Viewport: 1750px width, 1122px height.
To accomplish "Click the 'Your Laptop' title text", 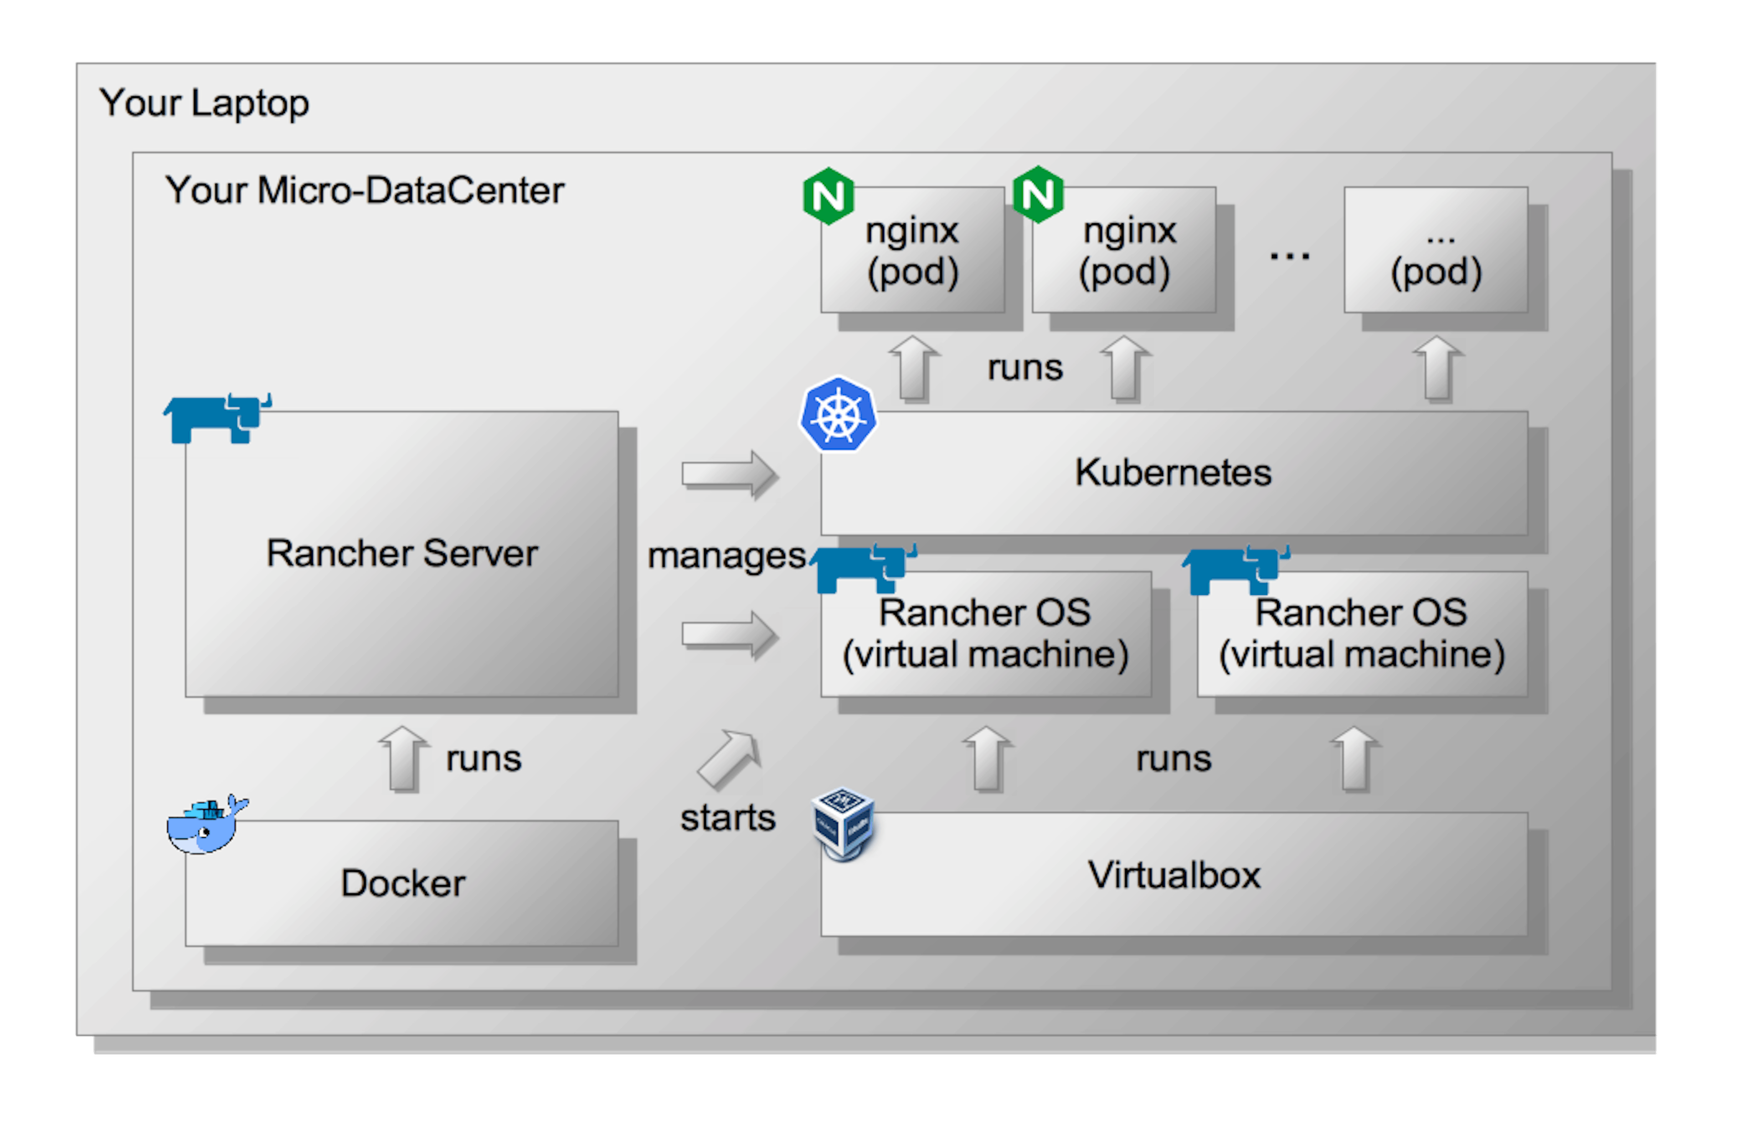I will (204, 103).
